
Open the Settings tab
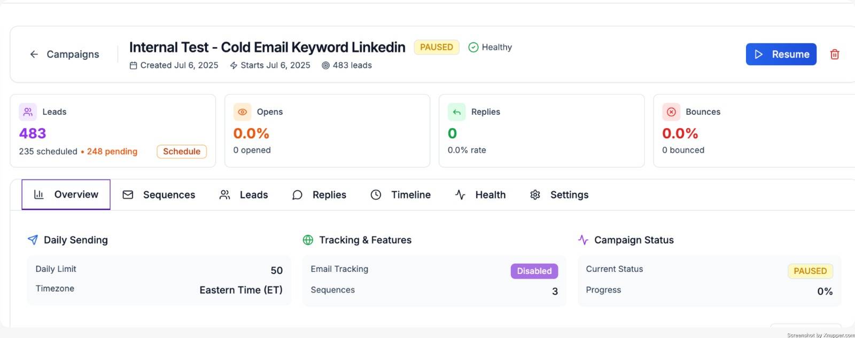pos(559,195)
